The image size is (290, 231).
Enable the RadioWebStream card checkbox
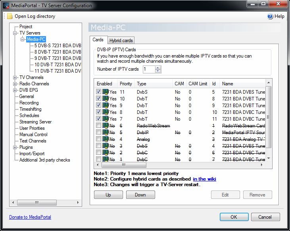tap(98, 125)
